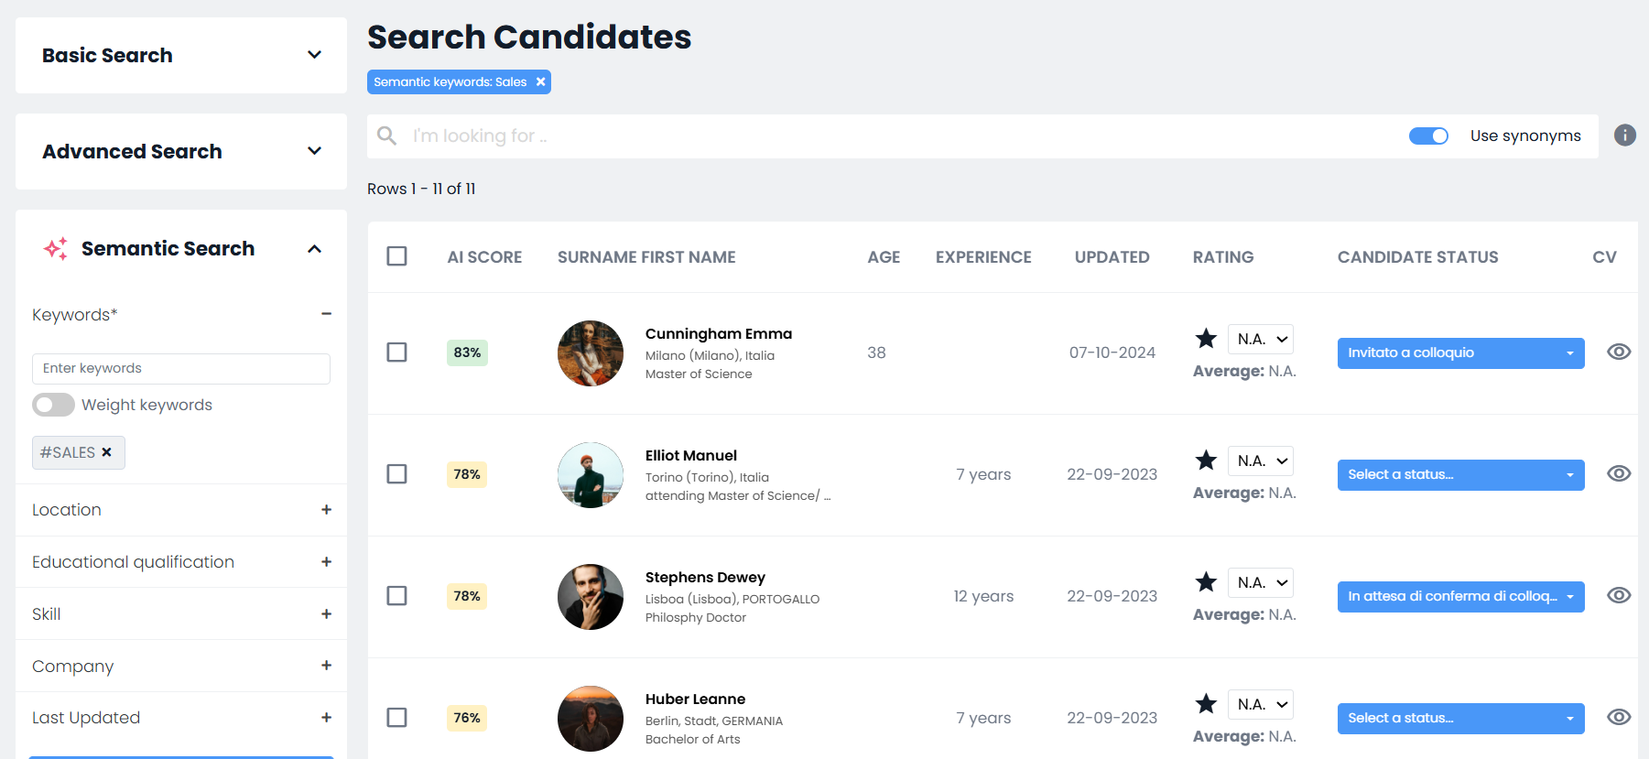The image size is (1649, 759).
Task: Open Elliot Manuel's Select a status dropdown
Action: pos(1460,474)
